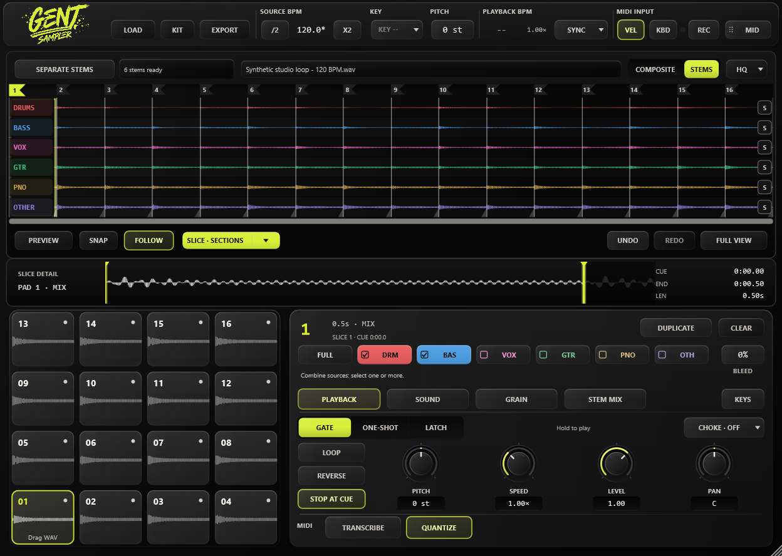Solo the OTHER stem with its S button
This screenshot has height=556, width=782.
[764, 207]
